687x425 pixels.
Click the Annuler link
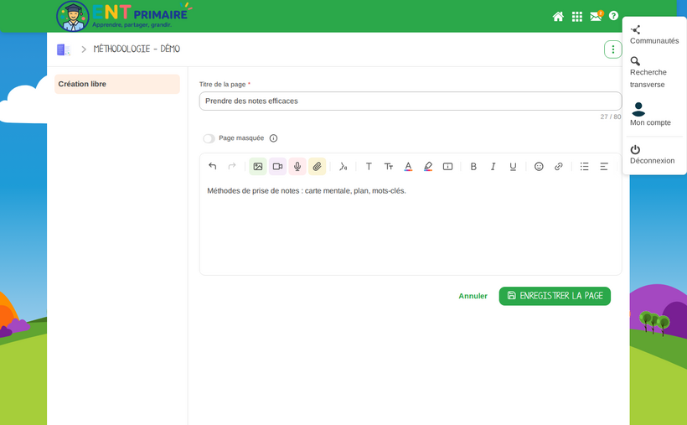coord(473,296)
